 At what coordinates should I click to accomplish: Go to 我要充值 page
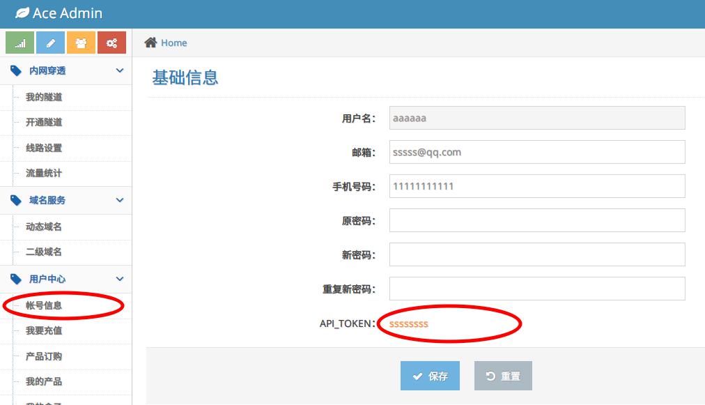click(x=44, y=330)
